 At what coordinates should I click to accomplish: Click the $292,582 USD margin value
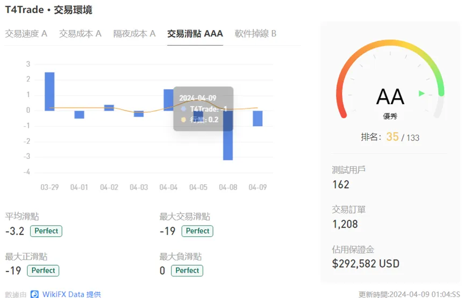366,264
